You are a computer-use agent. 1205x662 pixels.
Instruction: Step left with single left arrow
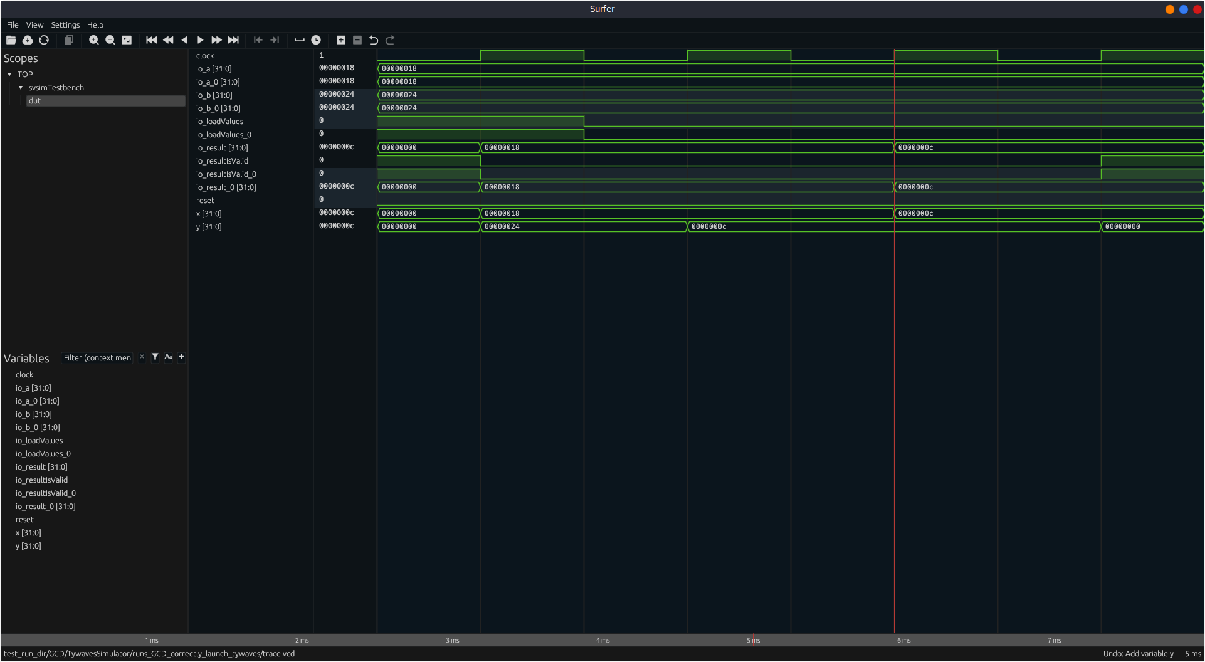(184, 40)
